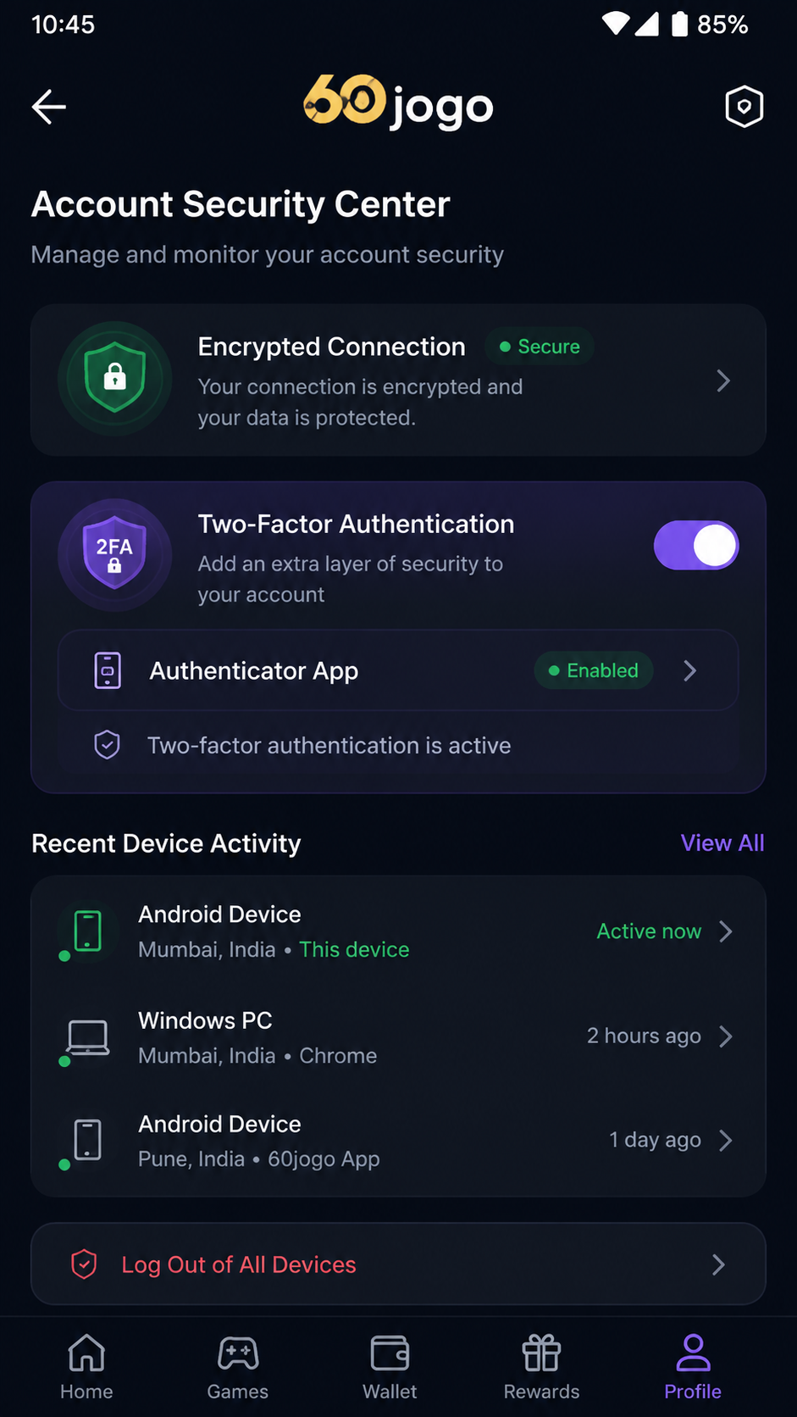Disable the Two-Factor Authentication toggle

[696, 545]
